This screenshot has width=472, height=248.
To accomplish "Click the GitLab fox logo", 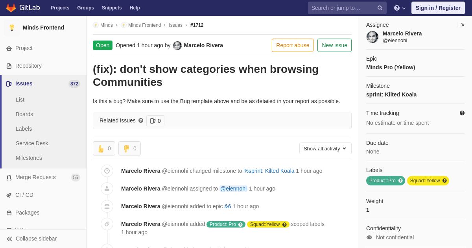I will click(x=11, y=8).
